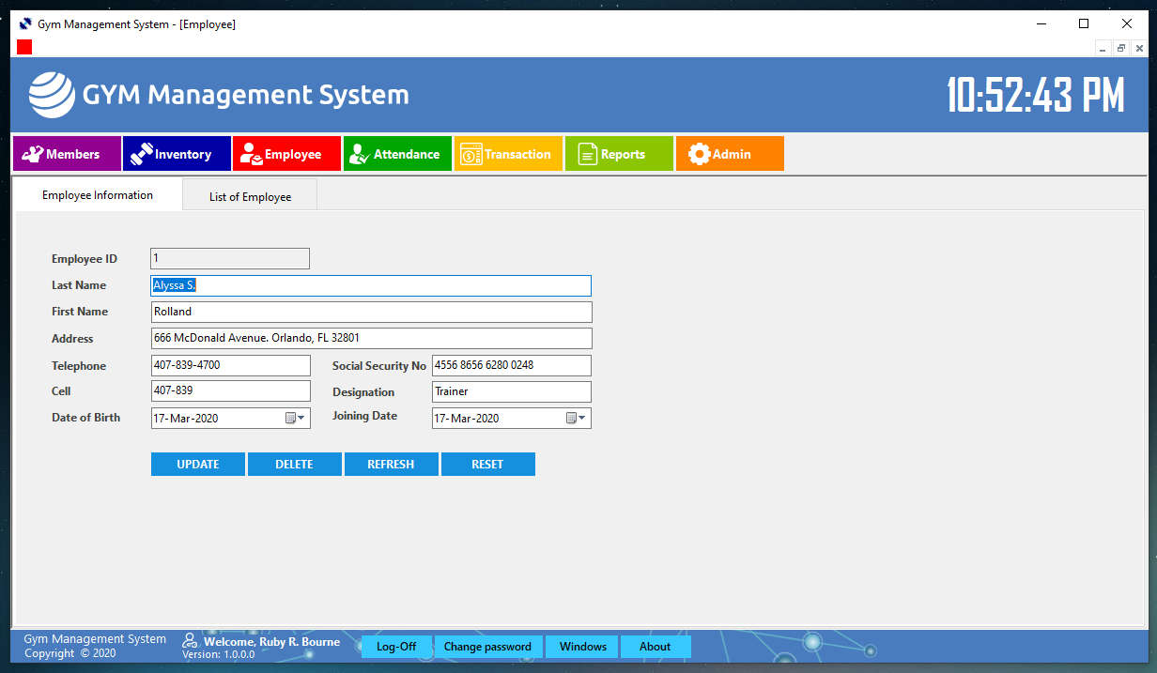This screenshot has height=673, width=1157.
Task: Open the Members module
Action: pyautogui.click(x=67, y=154)
